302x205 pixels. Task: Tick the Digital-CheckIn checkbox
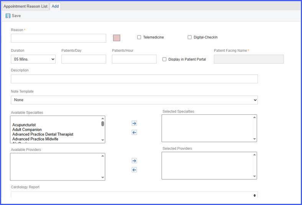click(x=190, y=37)
